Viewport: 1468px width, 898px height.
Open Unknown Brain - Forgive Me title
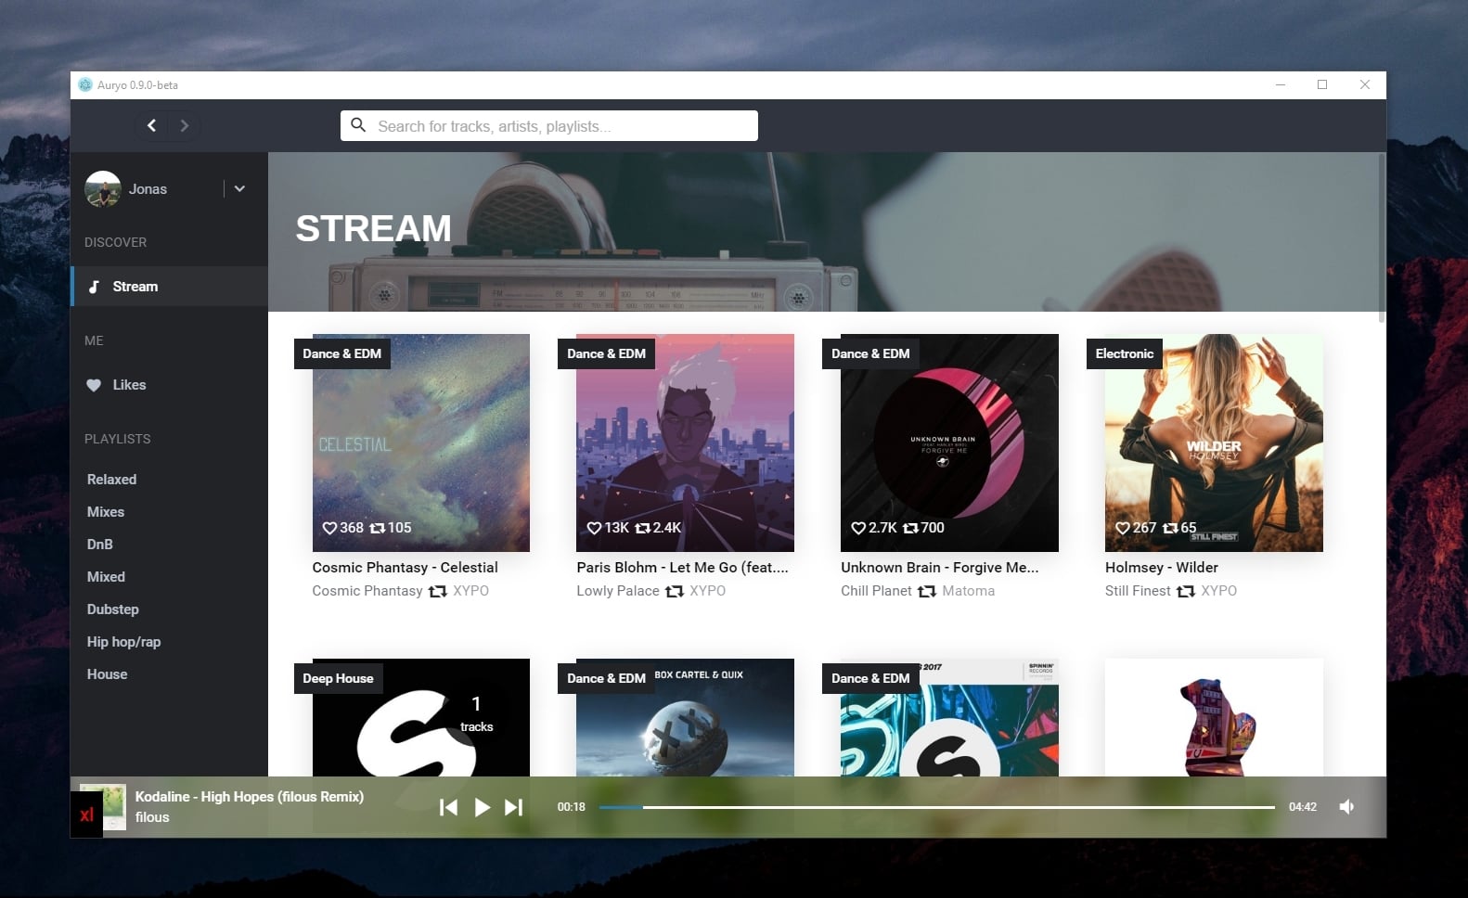coord(939,568)
